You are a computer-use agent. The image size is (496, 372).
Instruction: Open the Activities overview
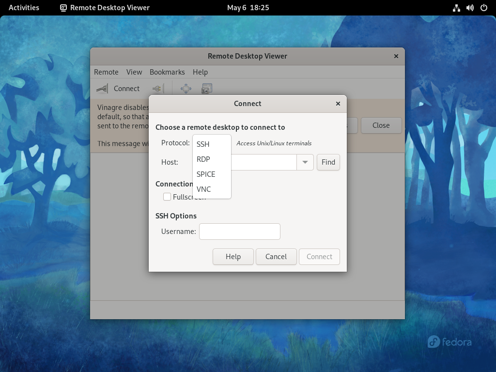click(24, 8)
